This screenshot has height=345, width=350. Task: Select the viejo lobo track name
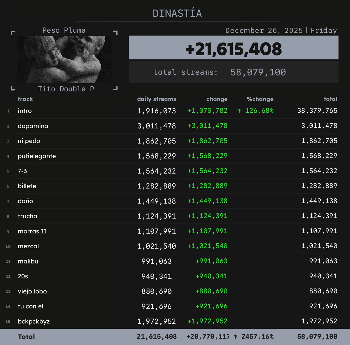pyautogui.click(x=32, y=291)
